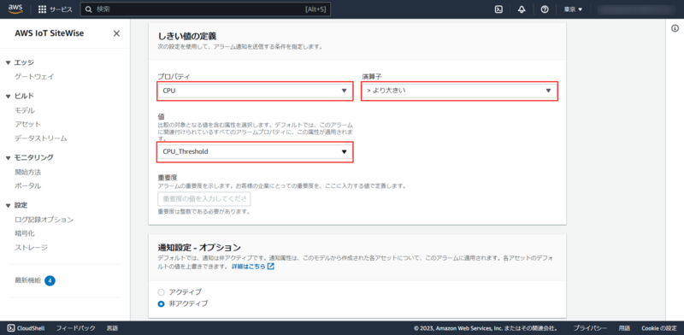Open ストレージ in the sidebar
This screenshot has height=335, width=684.
[x=32, y=247]
